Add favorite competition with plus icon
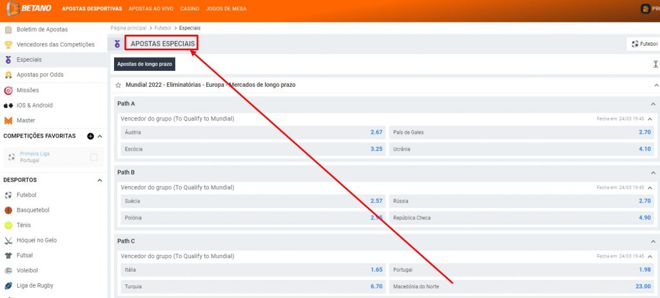 tap(90, 136)
